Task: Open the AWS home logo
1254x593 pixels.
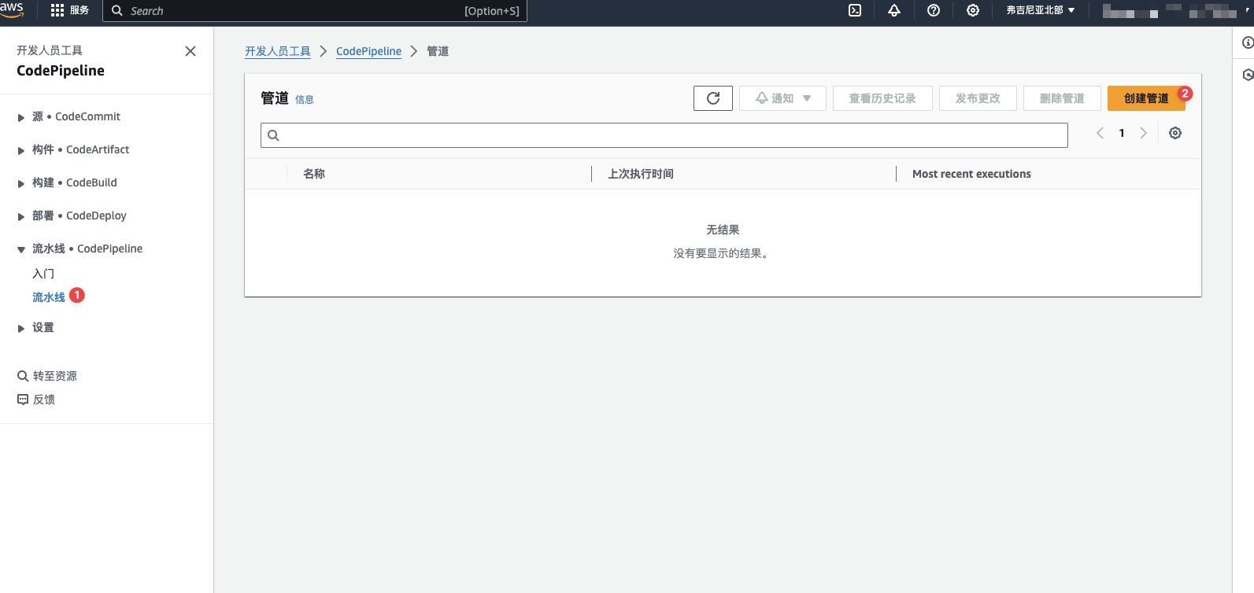Action: click(x=12, y=9)
